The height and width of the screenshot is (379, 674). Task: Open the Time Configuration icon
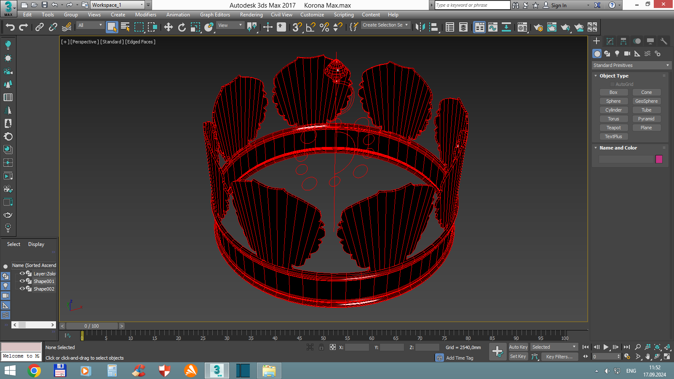click(627, 356)
